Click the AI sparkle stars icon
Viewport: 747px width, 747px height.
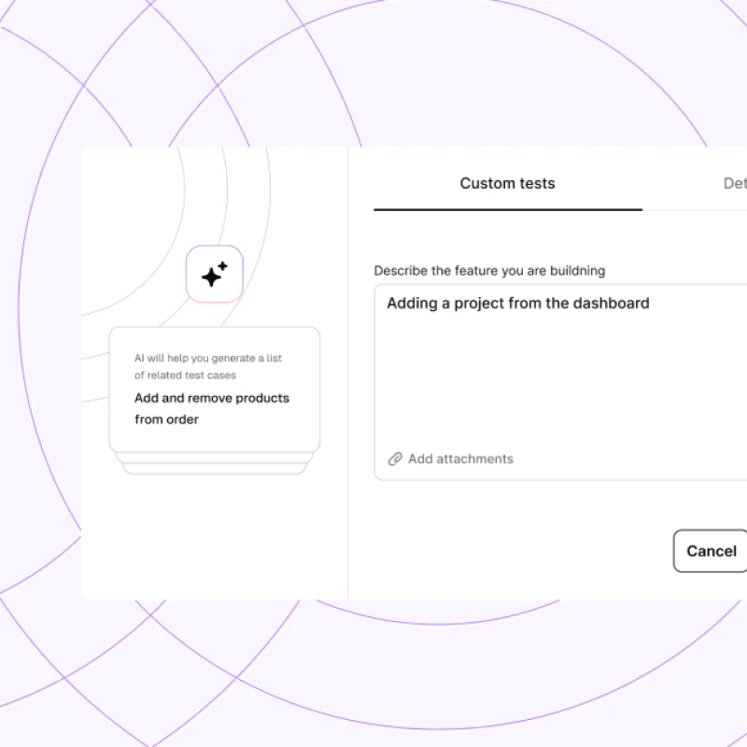tap(215, 275)
